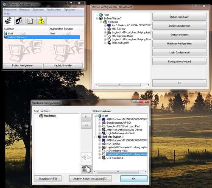Click BeTwin Station 1 icon in Station konfigurieren tree
212x188 pixels.
pos(101,18)
